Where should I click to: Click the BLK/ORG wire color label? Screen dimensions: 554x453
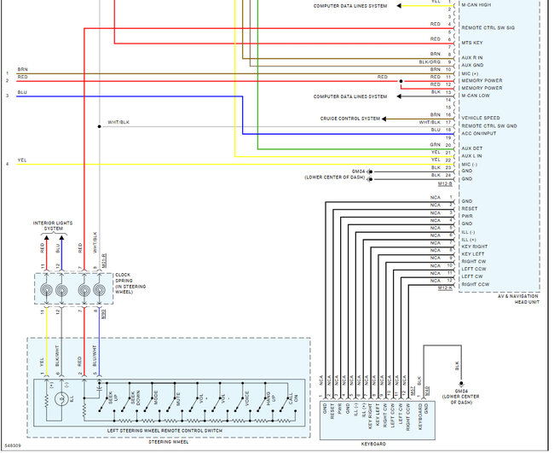[x=430, y=62]
